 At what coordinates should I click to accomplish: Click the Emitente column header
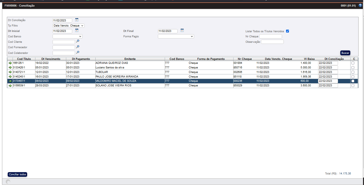130,59
